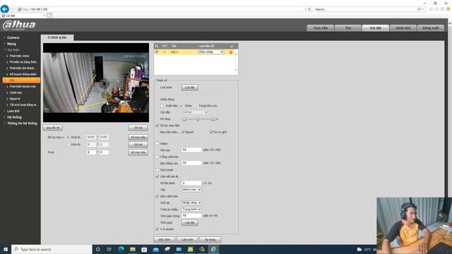Screen dimensions: 452x254
Task: Open the Chỉ dẫn direction dropdown
Action: coord(195,112)
